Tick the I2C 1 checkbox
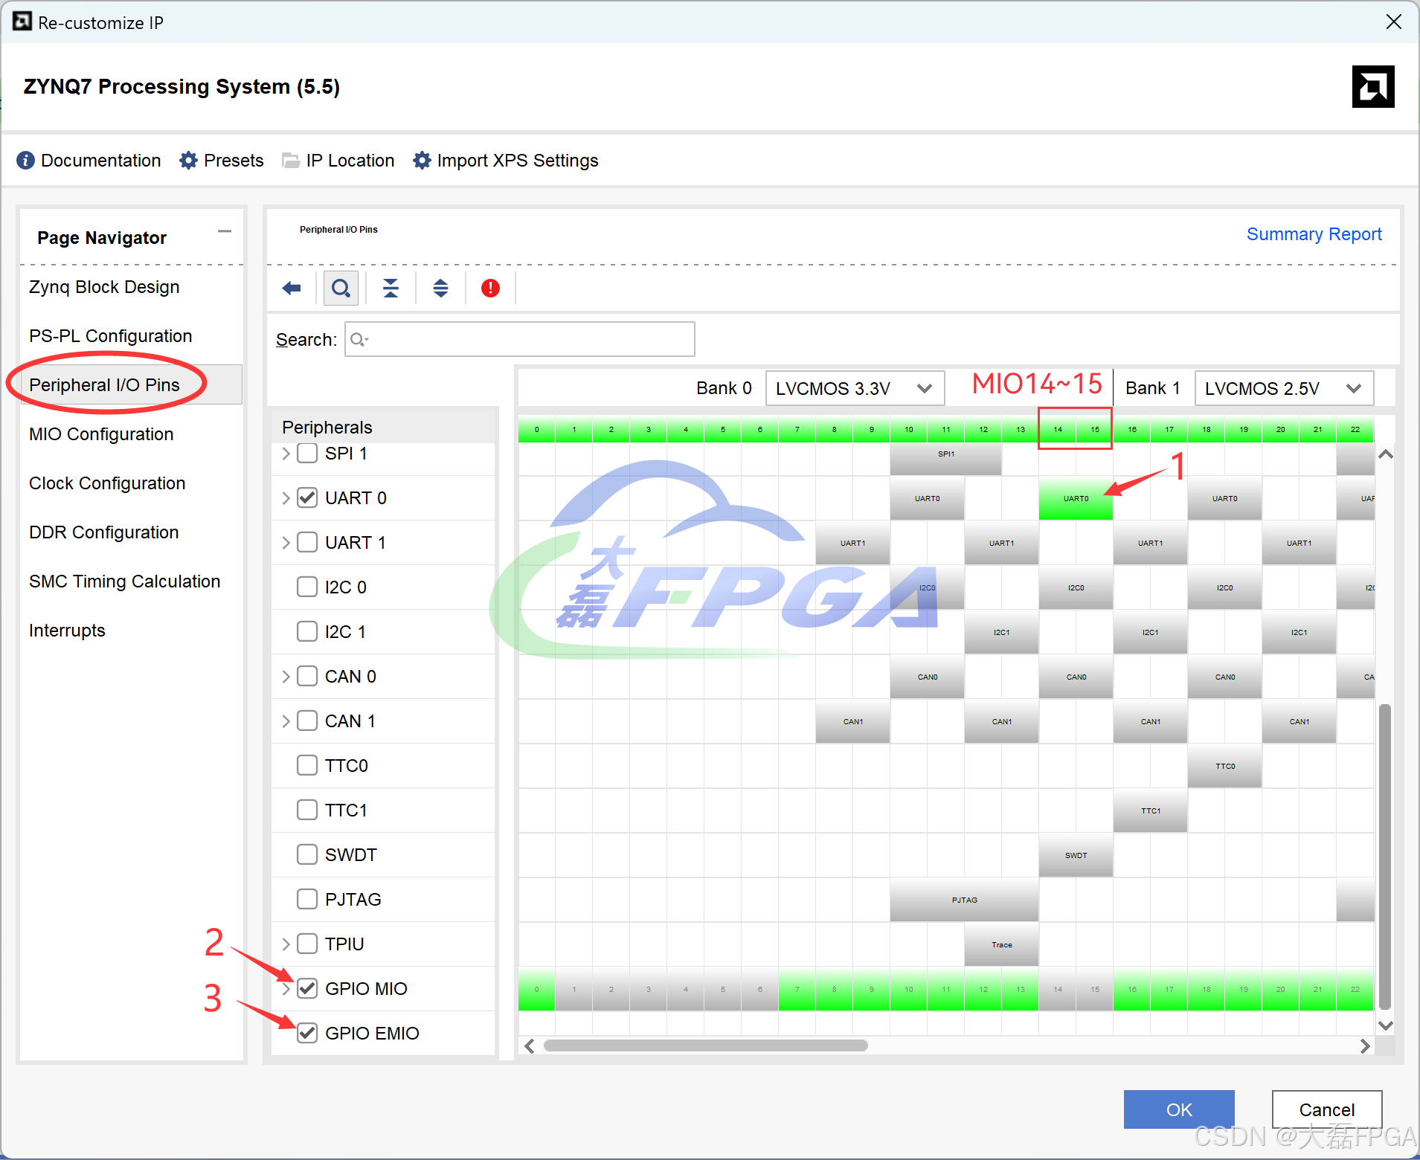The height and width of the screenshot is (1160, 1420). (x=307, y=631)
